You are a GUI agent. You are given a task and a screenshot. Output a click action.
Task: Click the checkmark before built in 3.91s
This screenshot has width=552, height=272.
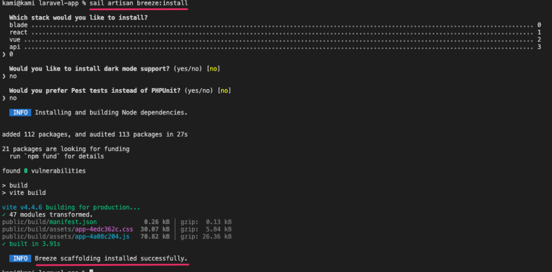click(4, 243)
